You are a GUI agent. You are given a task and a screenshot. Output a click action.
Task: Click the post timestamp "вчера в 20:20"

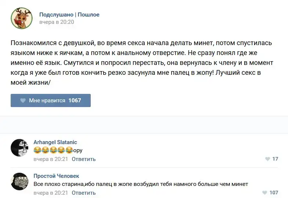57,22
